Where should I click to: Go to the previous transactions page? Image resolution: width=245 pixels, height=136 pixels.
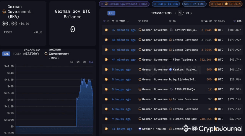176,13
